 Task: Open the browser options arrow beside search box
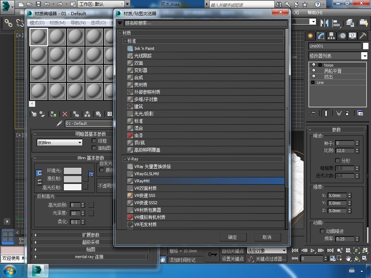tap(120, 23)
